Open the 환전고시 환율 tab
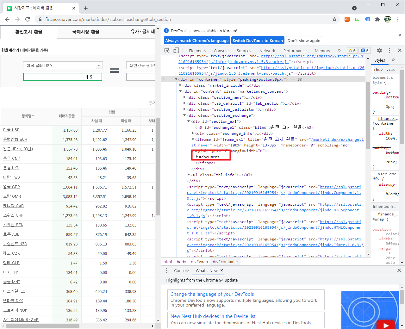The height and width of the screenshot is (329, 405). click(x=29, y=32)
